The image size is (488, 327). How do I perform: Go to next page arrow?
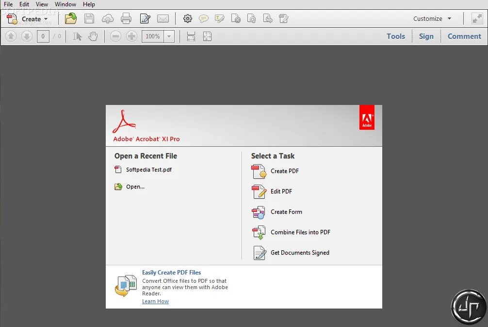[x=27, y=36]
